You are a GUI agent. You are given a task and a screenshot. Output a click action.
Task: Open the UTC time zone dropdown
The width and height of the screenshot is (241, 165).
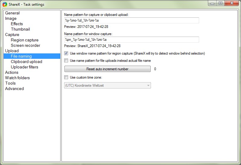[108, 85]
